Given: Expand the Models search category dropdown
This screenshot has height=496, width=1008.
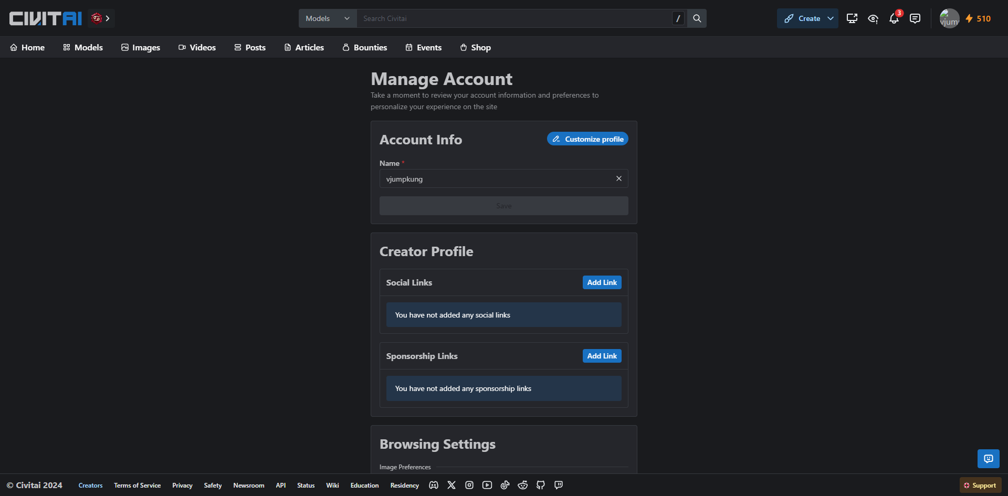Looking at the screenshot, I should coord(328,18).
